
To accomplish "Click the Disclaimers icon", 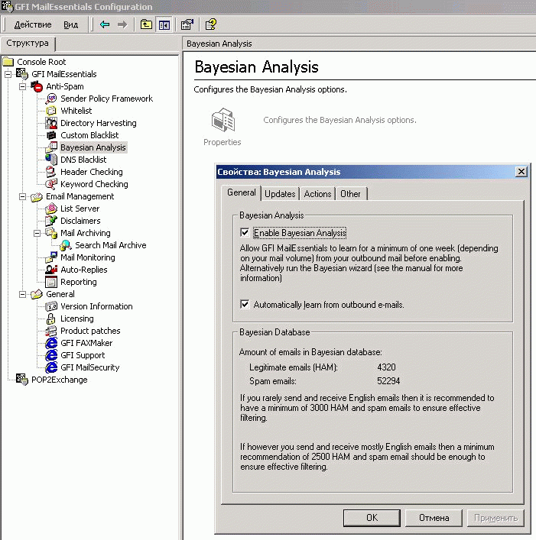I will click(51, 221).
